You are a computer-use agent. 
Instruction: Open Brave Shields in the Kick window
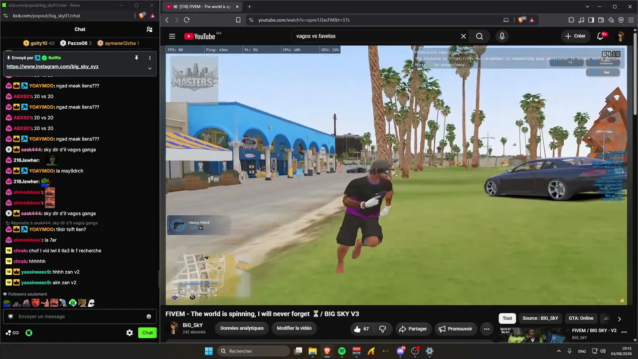click(x=142, y=15)
